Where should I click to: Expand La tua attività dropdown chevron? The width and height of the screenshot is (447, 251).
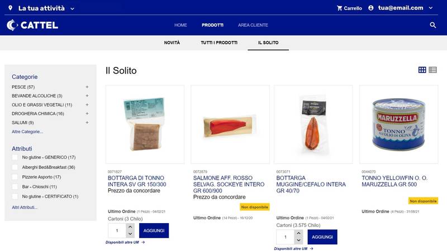[73, 8]
